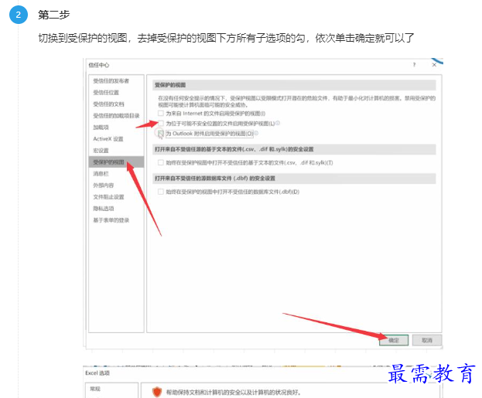Open 基于表单的登录 category
The width and height of the screenshot is (482, 398).
coord(111,220)
